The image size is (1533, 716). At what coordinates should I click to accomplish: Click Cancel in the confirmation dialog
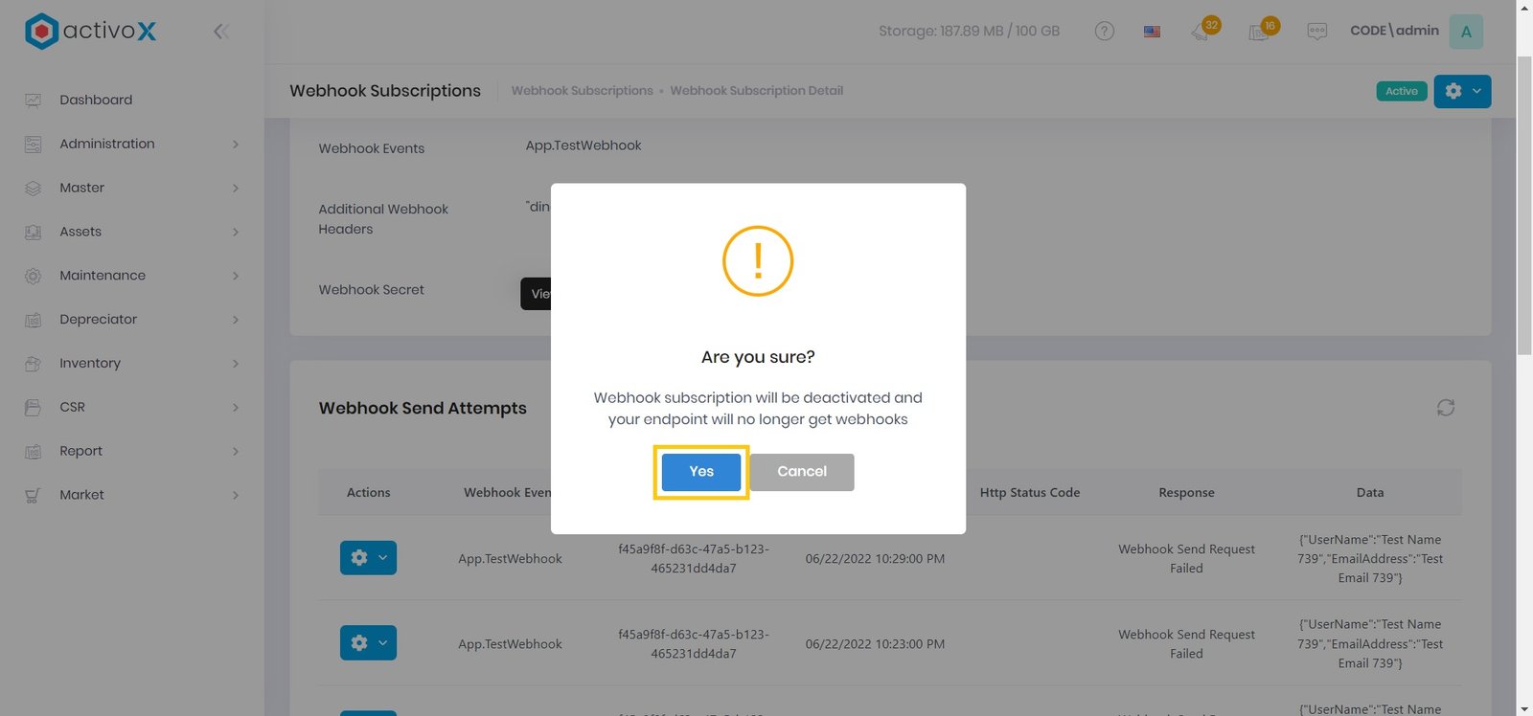pyautogui.click(x=802, y=472)
